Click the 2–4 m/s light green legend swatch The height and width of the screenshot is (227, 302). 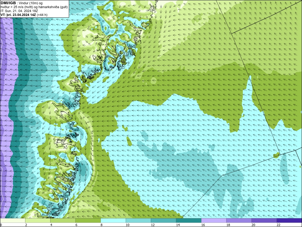[x=38, y=220]
